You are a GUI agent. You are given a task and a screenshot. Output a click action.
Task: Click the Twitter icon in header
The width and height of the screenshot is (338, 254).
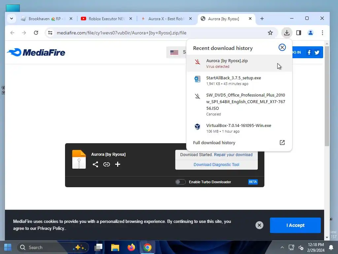[317, 52]
